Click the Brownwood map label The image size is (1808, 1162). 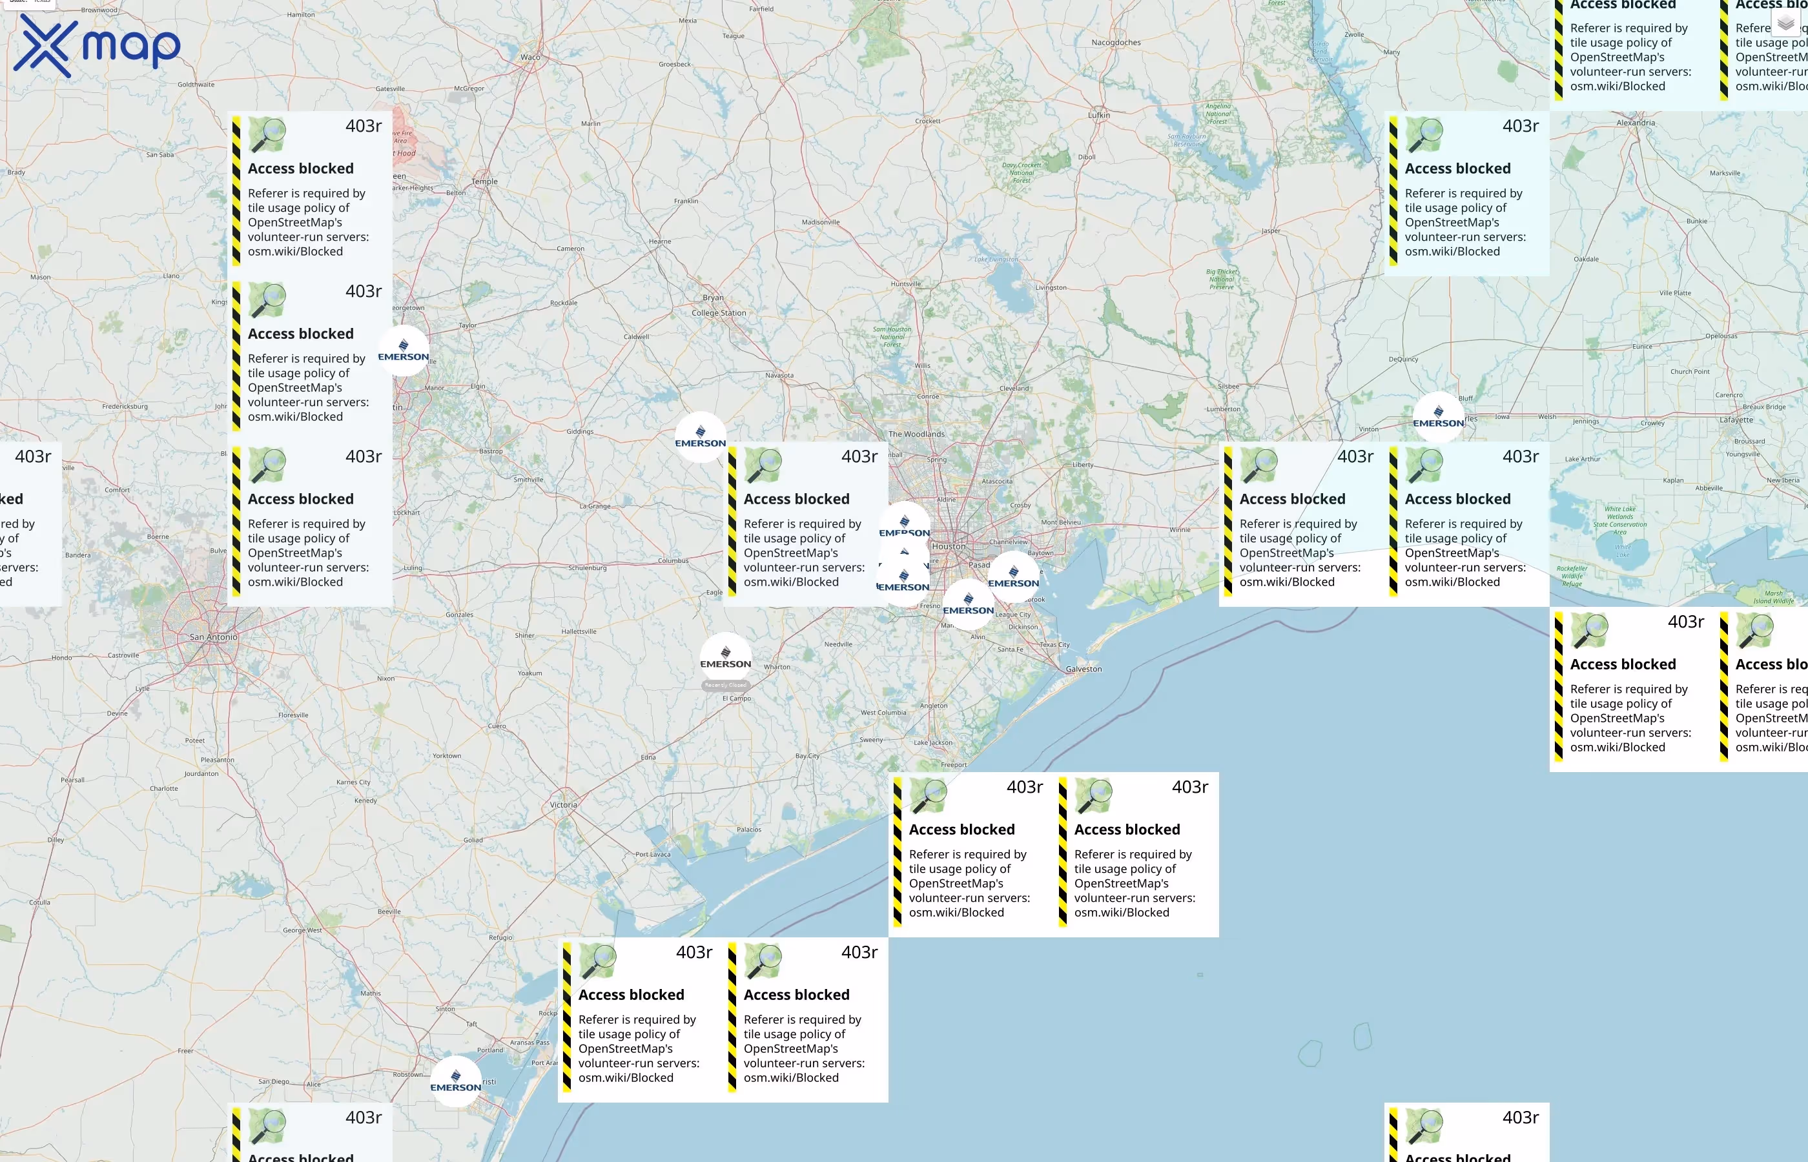click(x=99, y=10)
